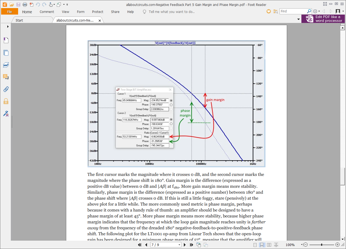Click the 'Edit PDF like a word processor' banner

tap(323, 19)
